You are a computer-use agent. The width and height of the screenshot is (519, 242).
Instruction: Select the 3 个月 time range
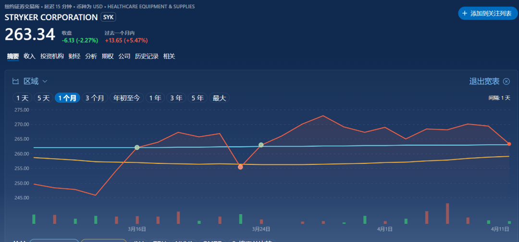(95, 98)
